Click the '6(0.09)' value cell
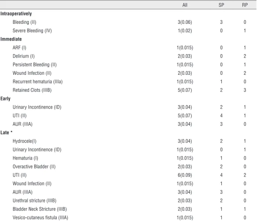 click(x=185, y=175)
